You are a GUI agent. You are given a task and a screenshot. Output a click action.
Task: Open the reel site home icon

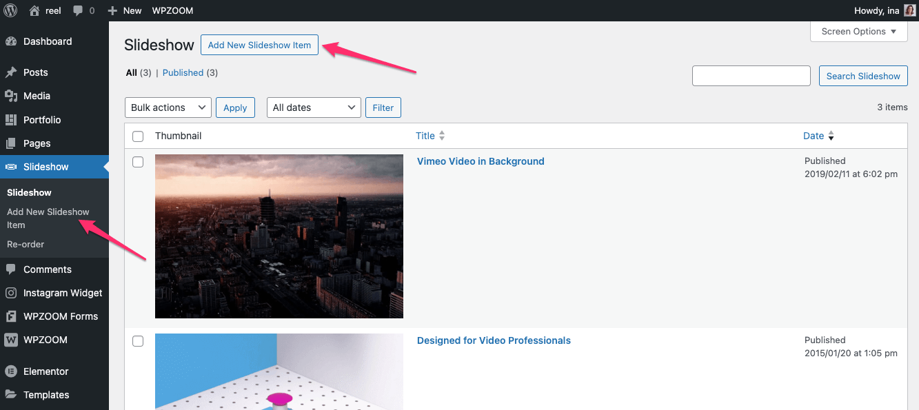click(34, 10)
